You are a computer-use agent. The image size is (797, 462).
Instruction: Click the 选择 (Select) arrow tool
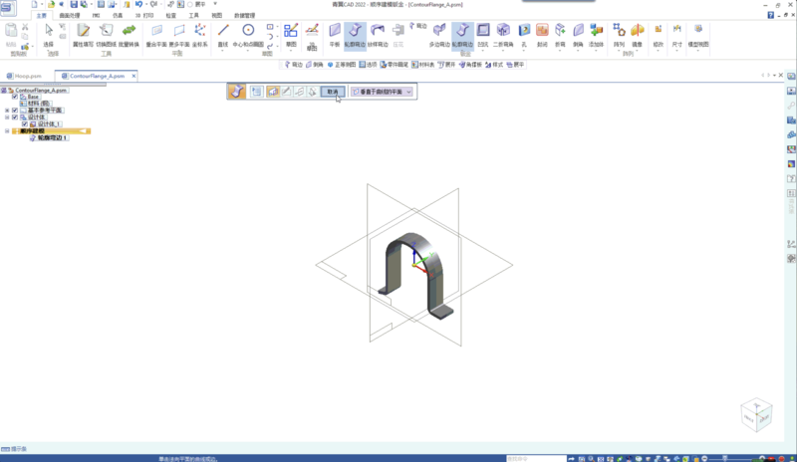click(49, 33)
